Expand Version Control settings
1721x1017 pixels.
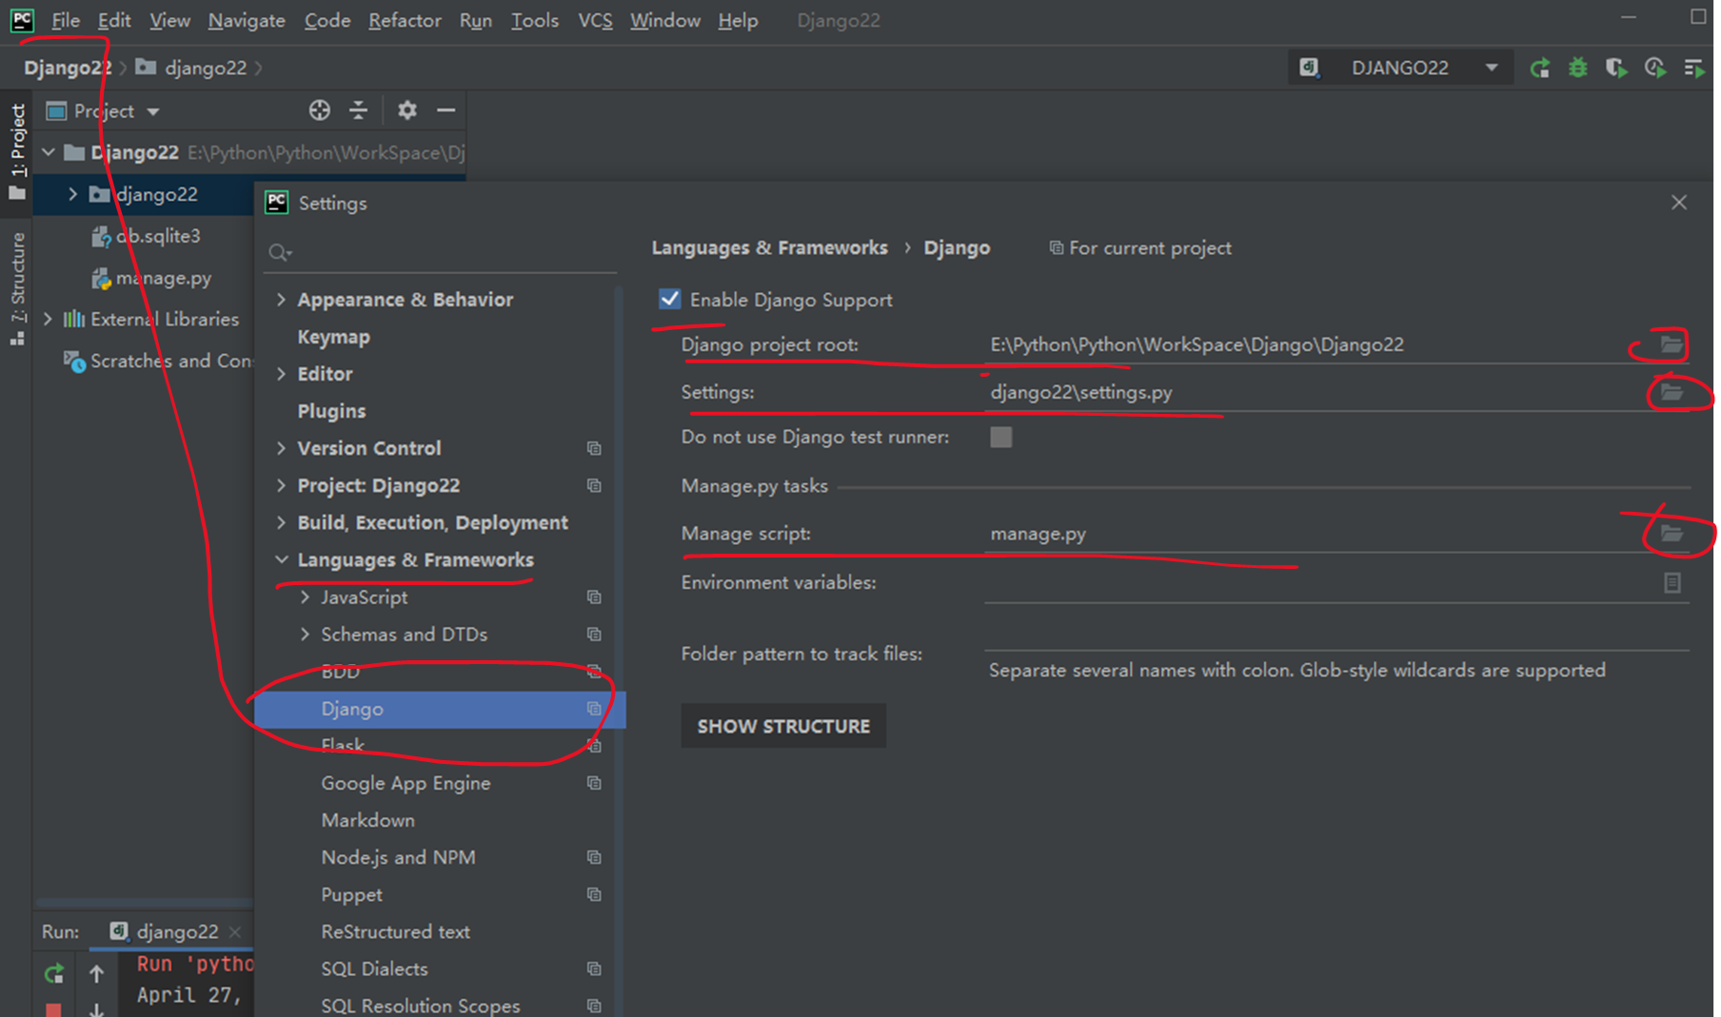coord(281,448)
